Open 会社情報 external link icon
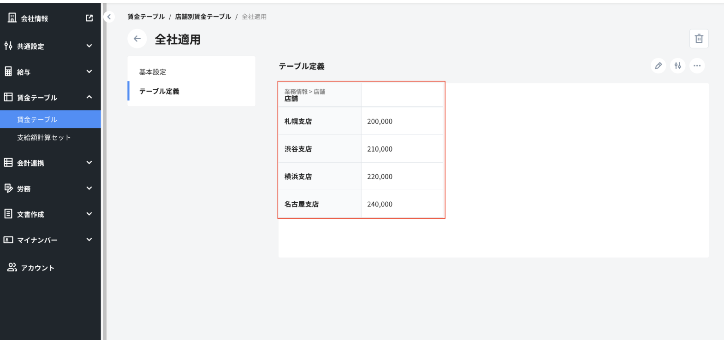This screenshot has height=340, width=724. 89,18
